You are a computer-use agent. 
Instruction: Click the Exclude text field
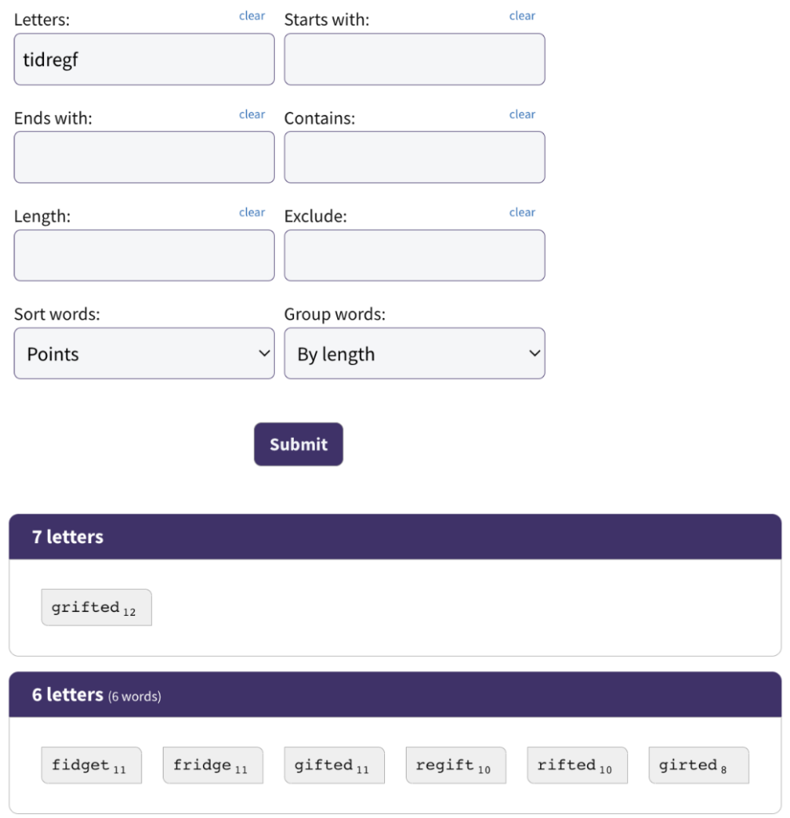point(415,256)
